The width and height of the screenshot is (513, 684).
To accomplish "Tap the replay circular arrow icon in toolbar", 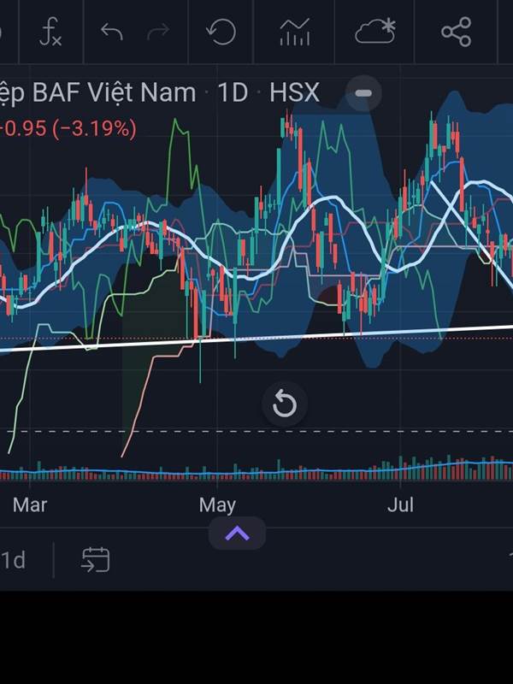I will [221, 32].
